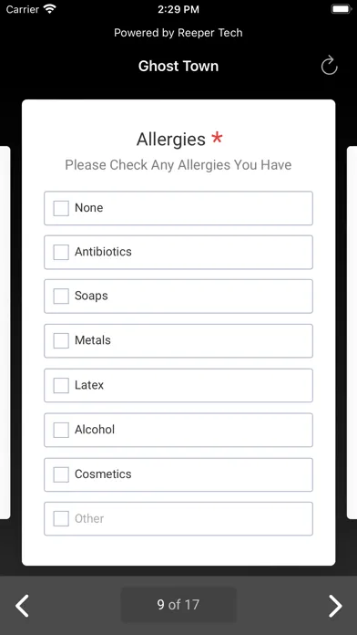Viewport: 357px width, 635px height.
Task: Tick the Soaps allergy checkbox
Action: tap(61, 296)
